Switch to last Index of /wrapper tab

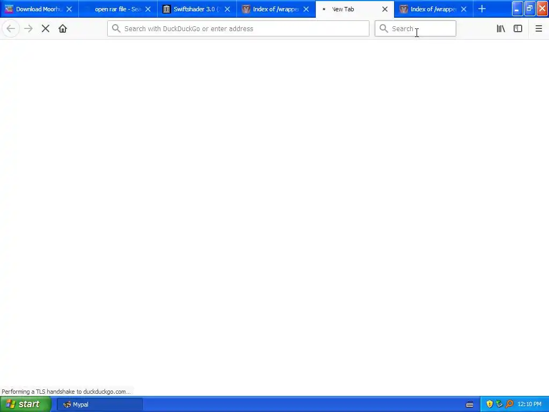click(x=433, y=9)
